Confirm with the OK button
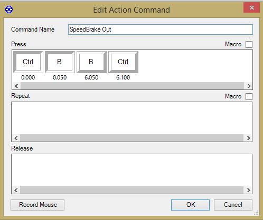Screen dimensions: 263x220 point(190,205)
